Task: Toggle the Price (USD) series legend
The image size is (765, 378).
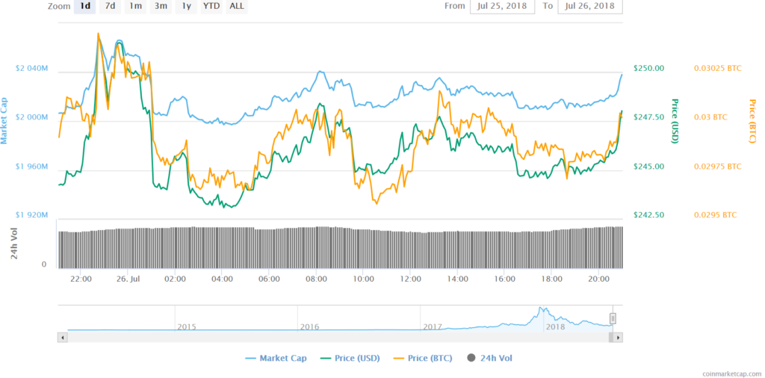Action: click(350, 359)
